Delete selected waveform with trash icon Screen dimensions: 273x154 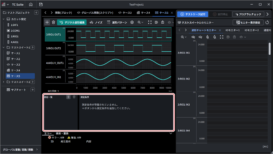click(54, 22)
